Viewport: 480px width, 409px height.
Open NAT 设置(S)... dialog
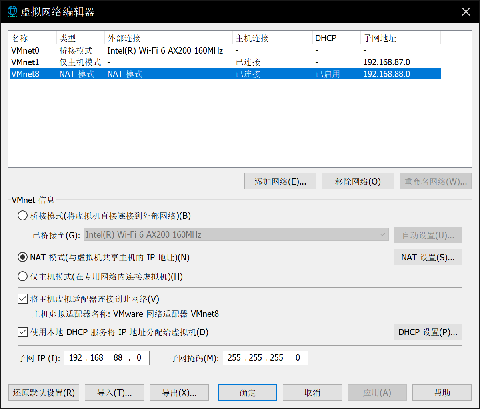click(428, 257)
